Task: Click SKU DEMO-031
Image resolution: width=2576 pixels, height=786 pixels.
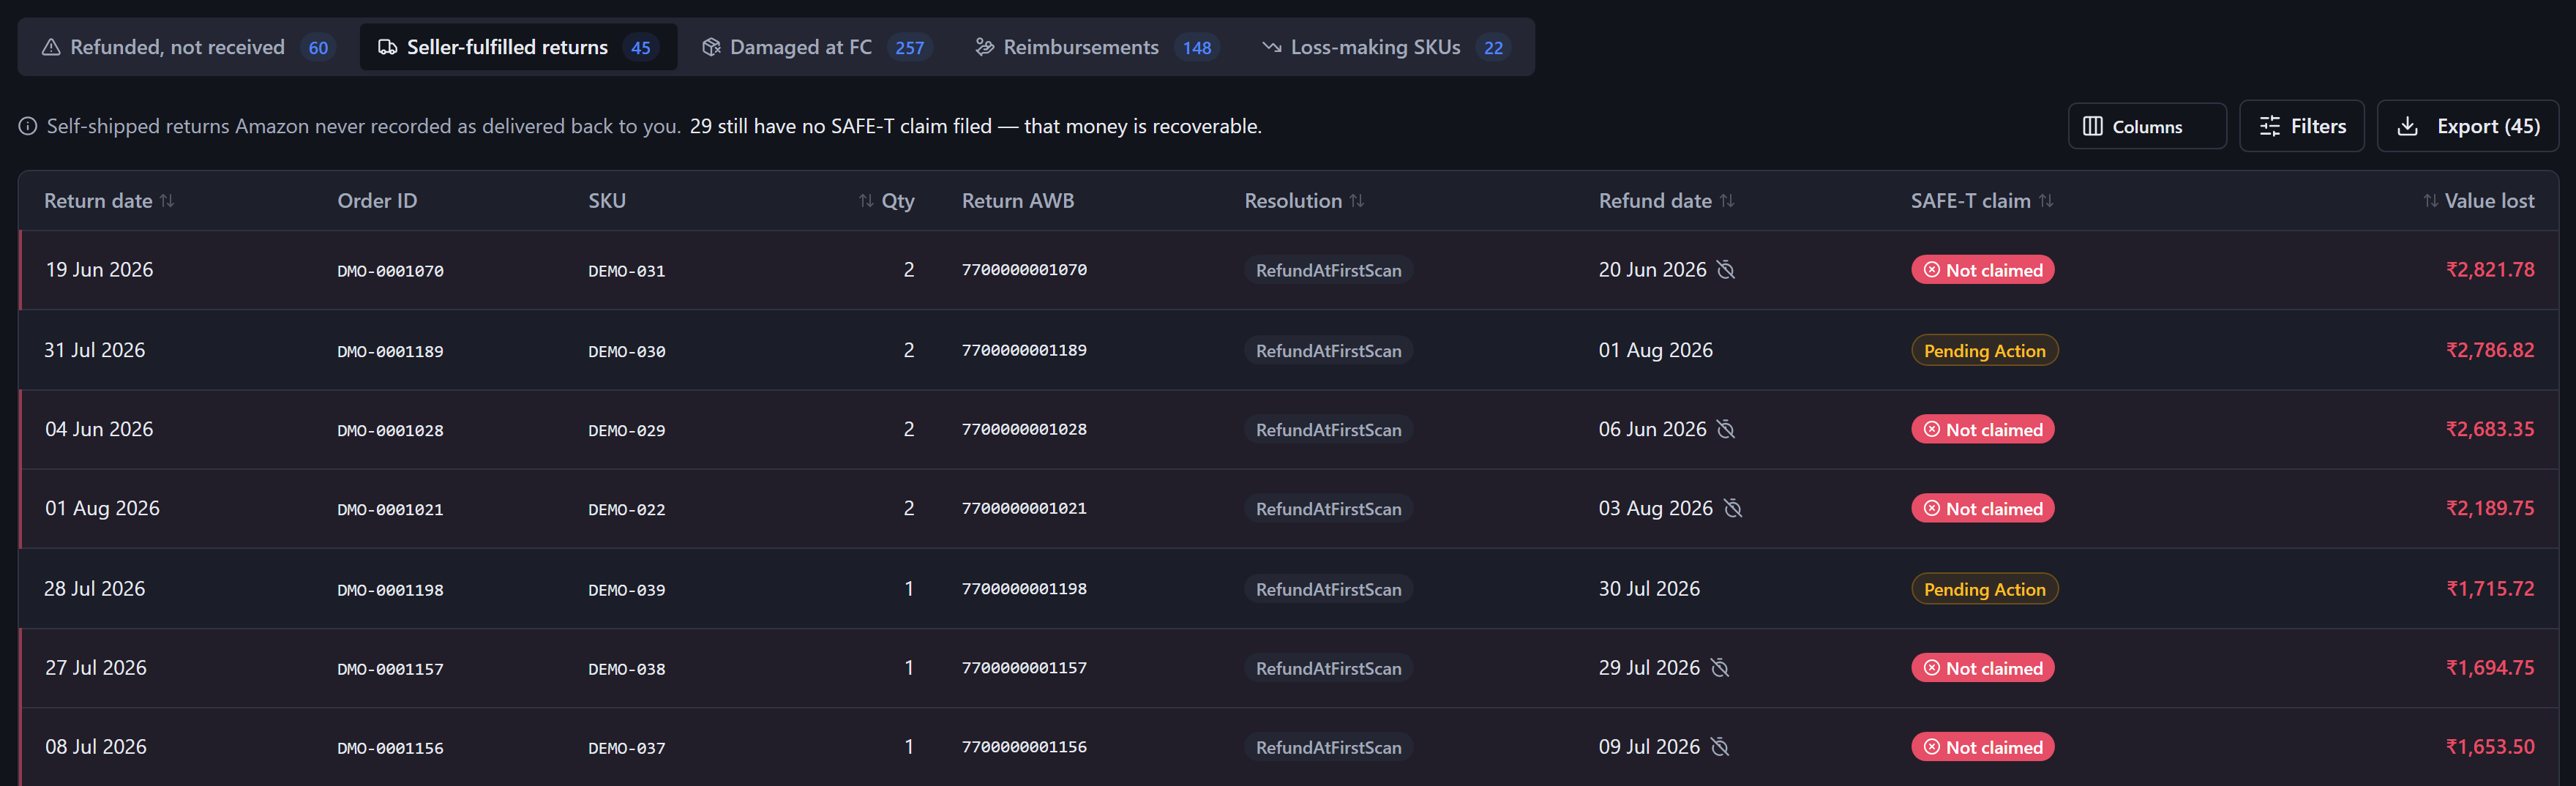Action: pos(626,271)
